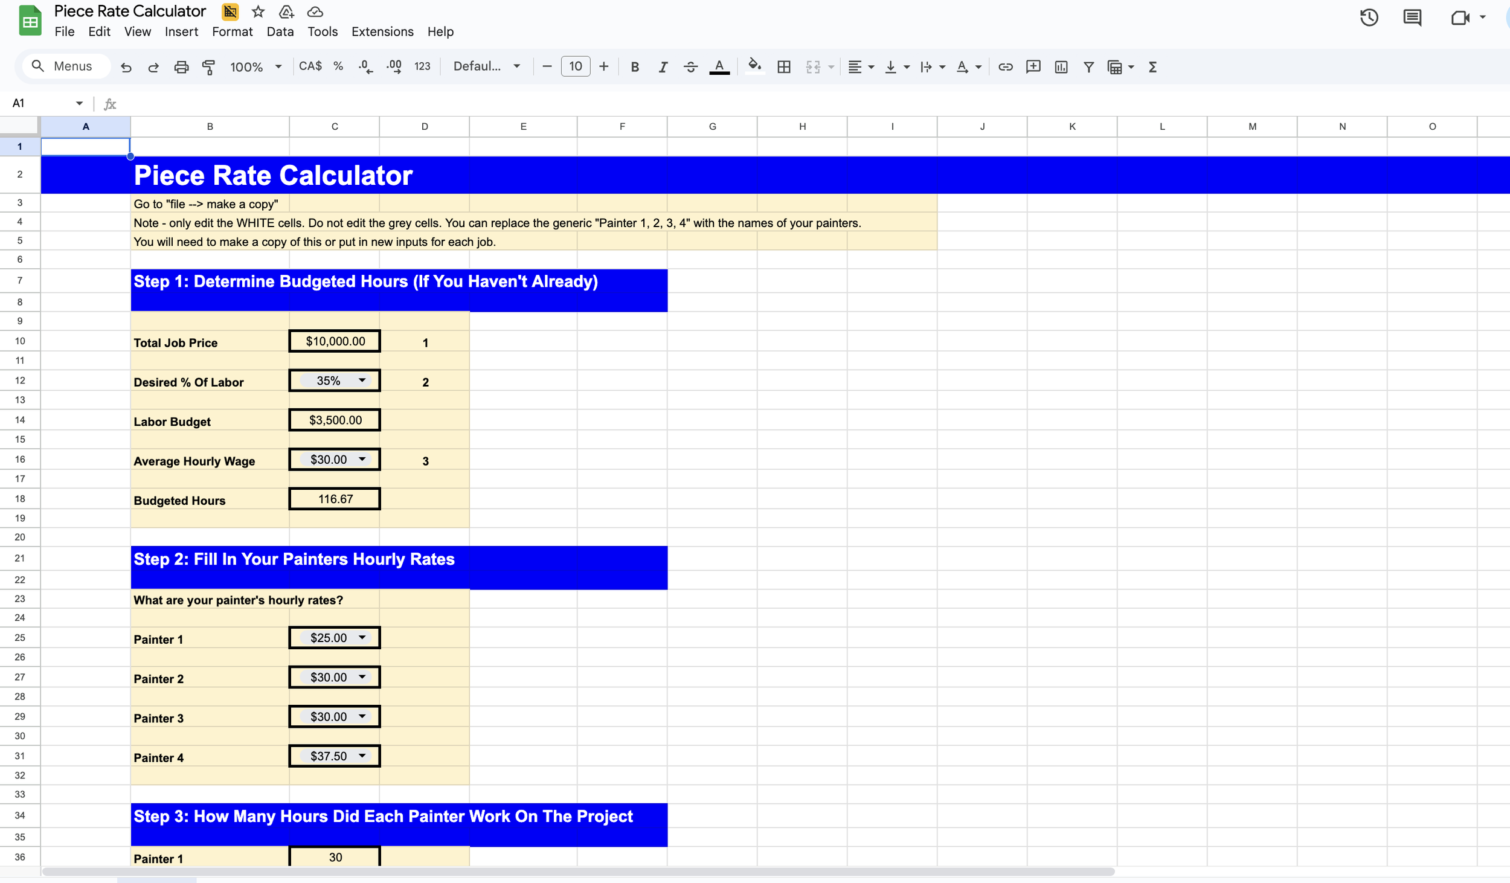The image size is (1510, 883).
Task: Select the Paint format roller icon
Action: coord(209,67)
